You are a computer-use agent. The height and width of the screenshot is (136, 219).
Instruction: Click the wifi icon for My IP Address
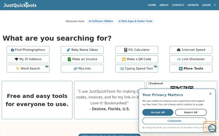(16, 59)
